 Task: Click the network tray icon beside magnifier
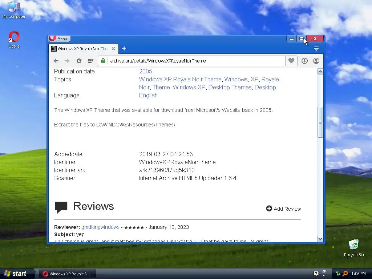click(338, 274)
